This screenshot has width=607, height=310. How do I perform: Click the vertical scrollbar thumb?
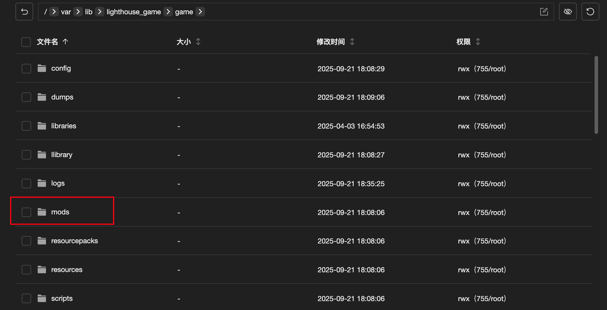(x=596, y=95)
